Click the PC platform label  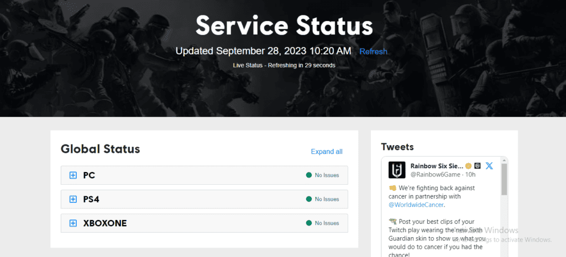[89, 175]
